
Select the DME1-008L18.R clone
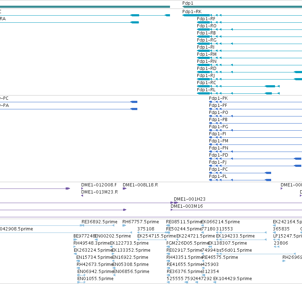[140, 185]
